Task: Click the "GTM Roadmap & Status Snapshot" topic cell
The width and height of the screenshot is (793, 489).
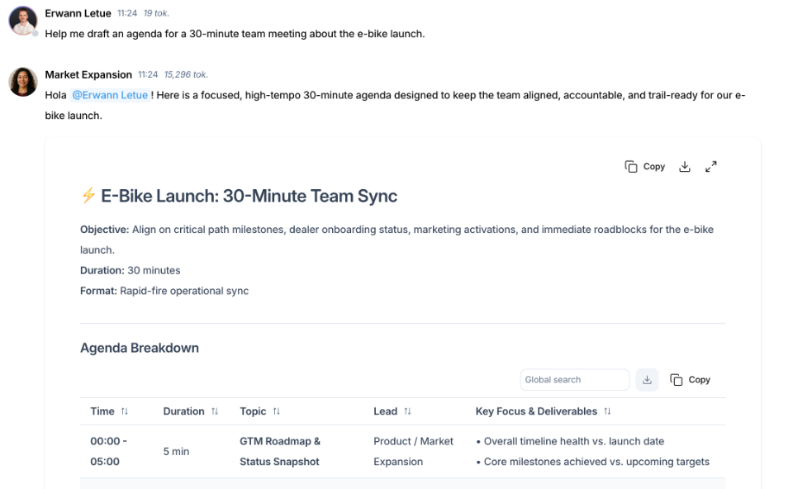Action: pos(280,452)
